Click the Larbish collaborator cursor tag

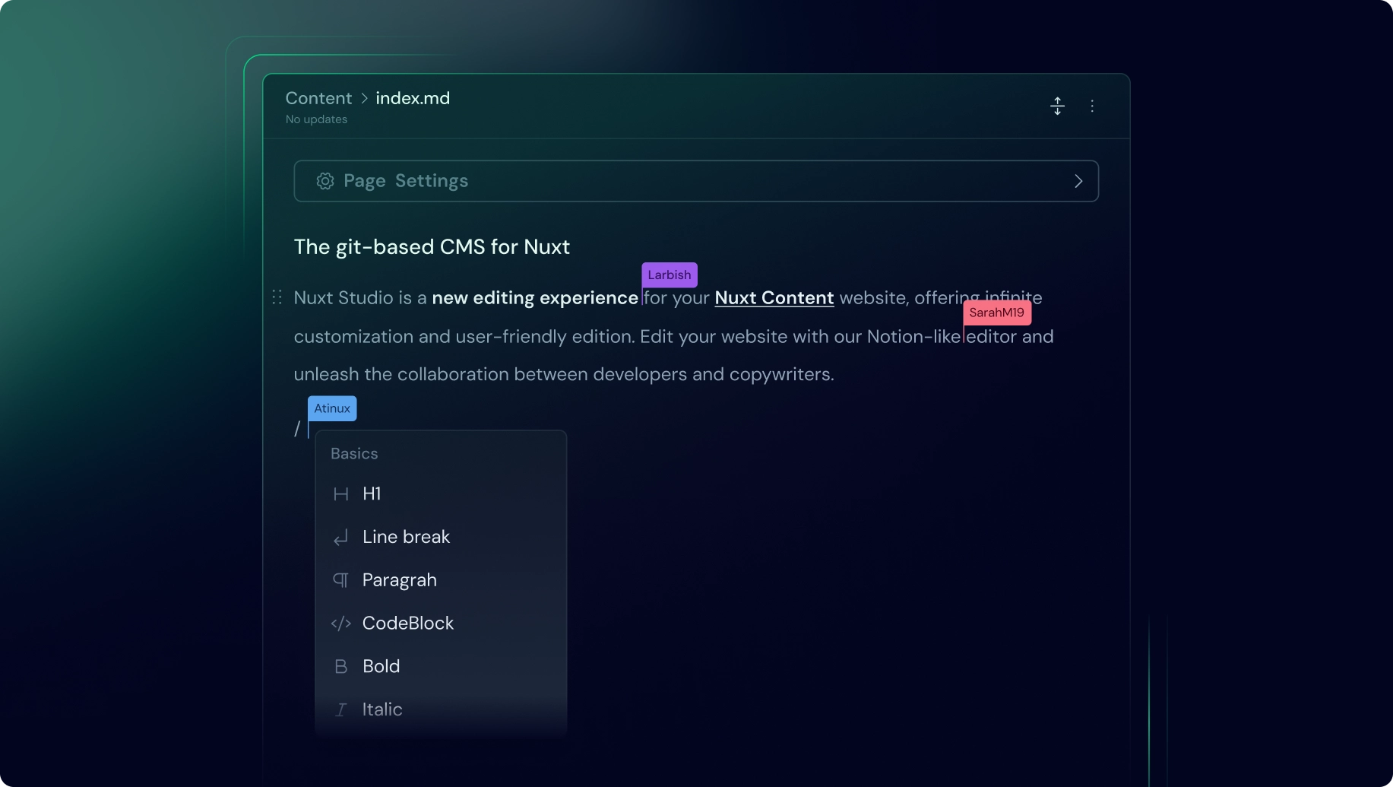pos(668,274)
